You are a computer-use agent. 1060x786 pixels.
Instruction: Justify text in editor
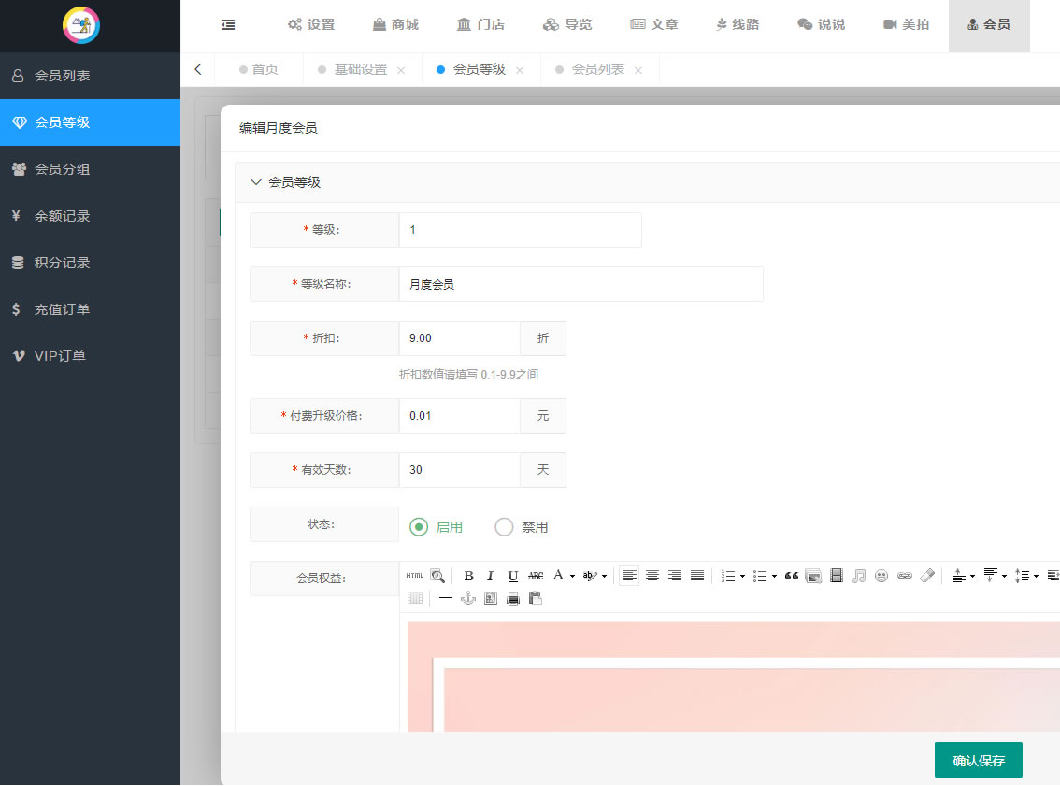pyautogui.click(x=697, y=576)
